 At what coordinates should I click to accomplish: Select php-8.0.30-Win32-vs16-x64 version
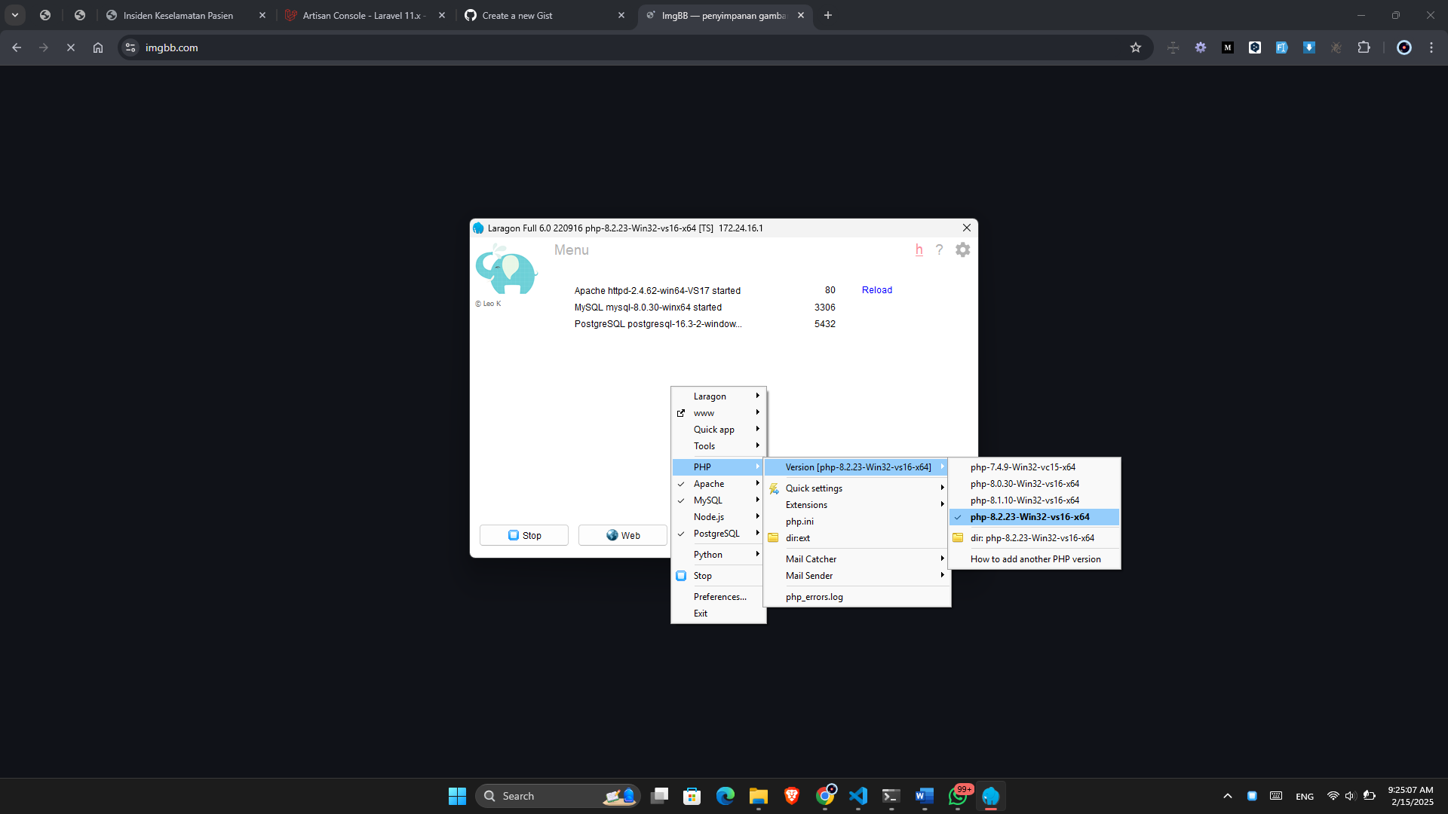pyautogui.click(x=1035, y=484)
